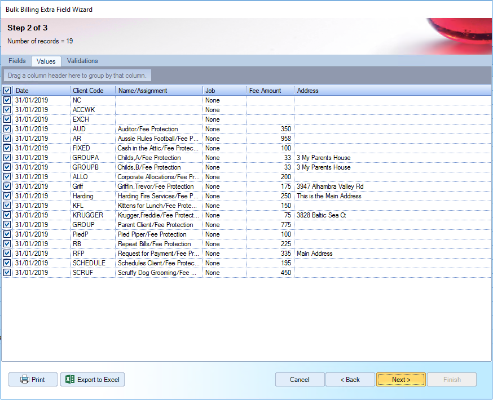Sort by the Job column header
Image resolution: width=493 pixels, height=400 pixels.
click(225, 91)
